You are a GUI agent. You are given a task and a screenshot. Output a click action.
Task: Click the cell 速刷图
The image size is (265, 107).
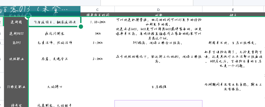[16, 22]
